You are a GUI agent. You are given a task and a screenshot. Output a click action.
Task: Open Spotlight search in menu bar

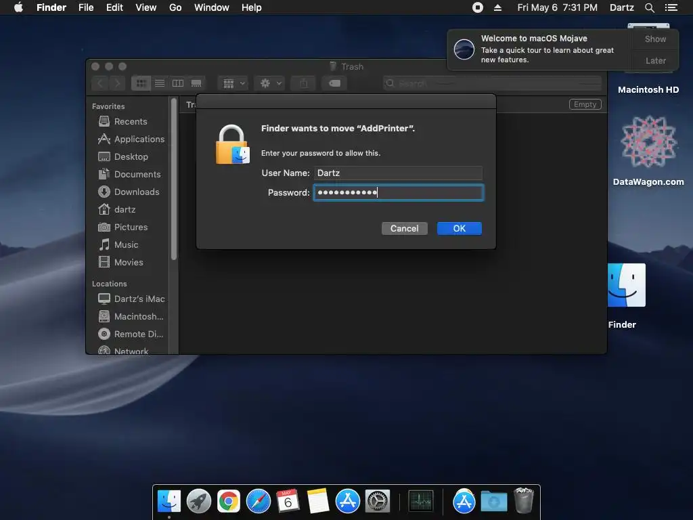(649, 7)
